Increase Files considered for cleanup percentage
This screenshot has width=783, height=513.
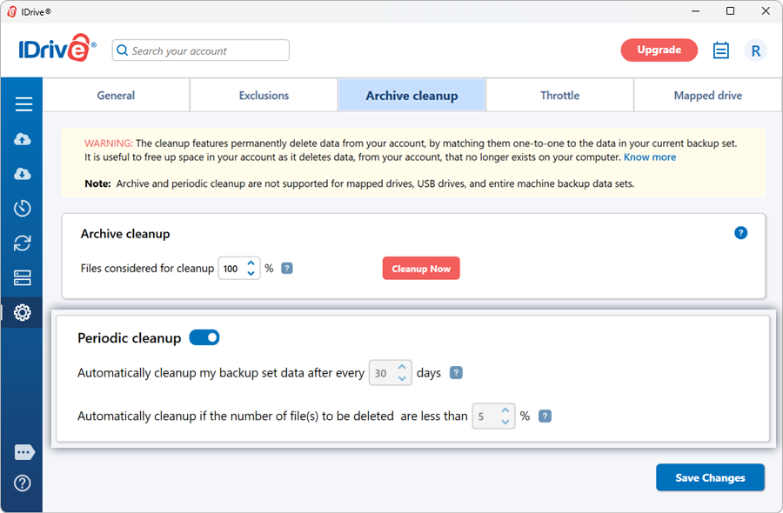coord(251,263)
